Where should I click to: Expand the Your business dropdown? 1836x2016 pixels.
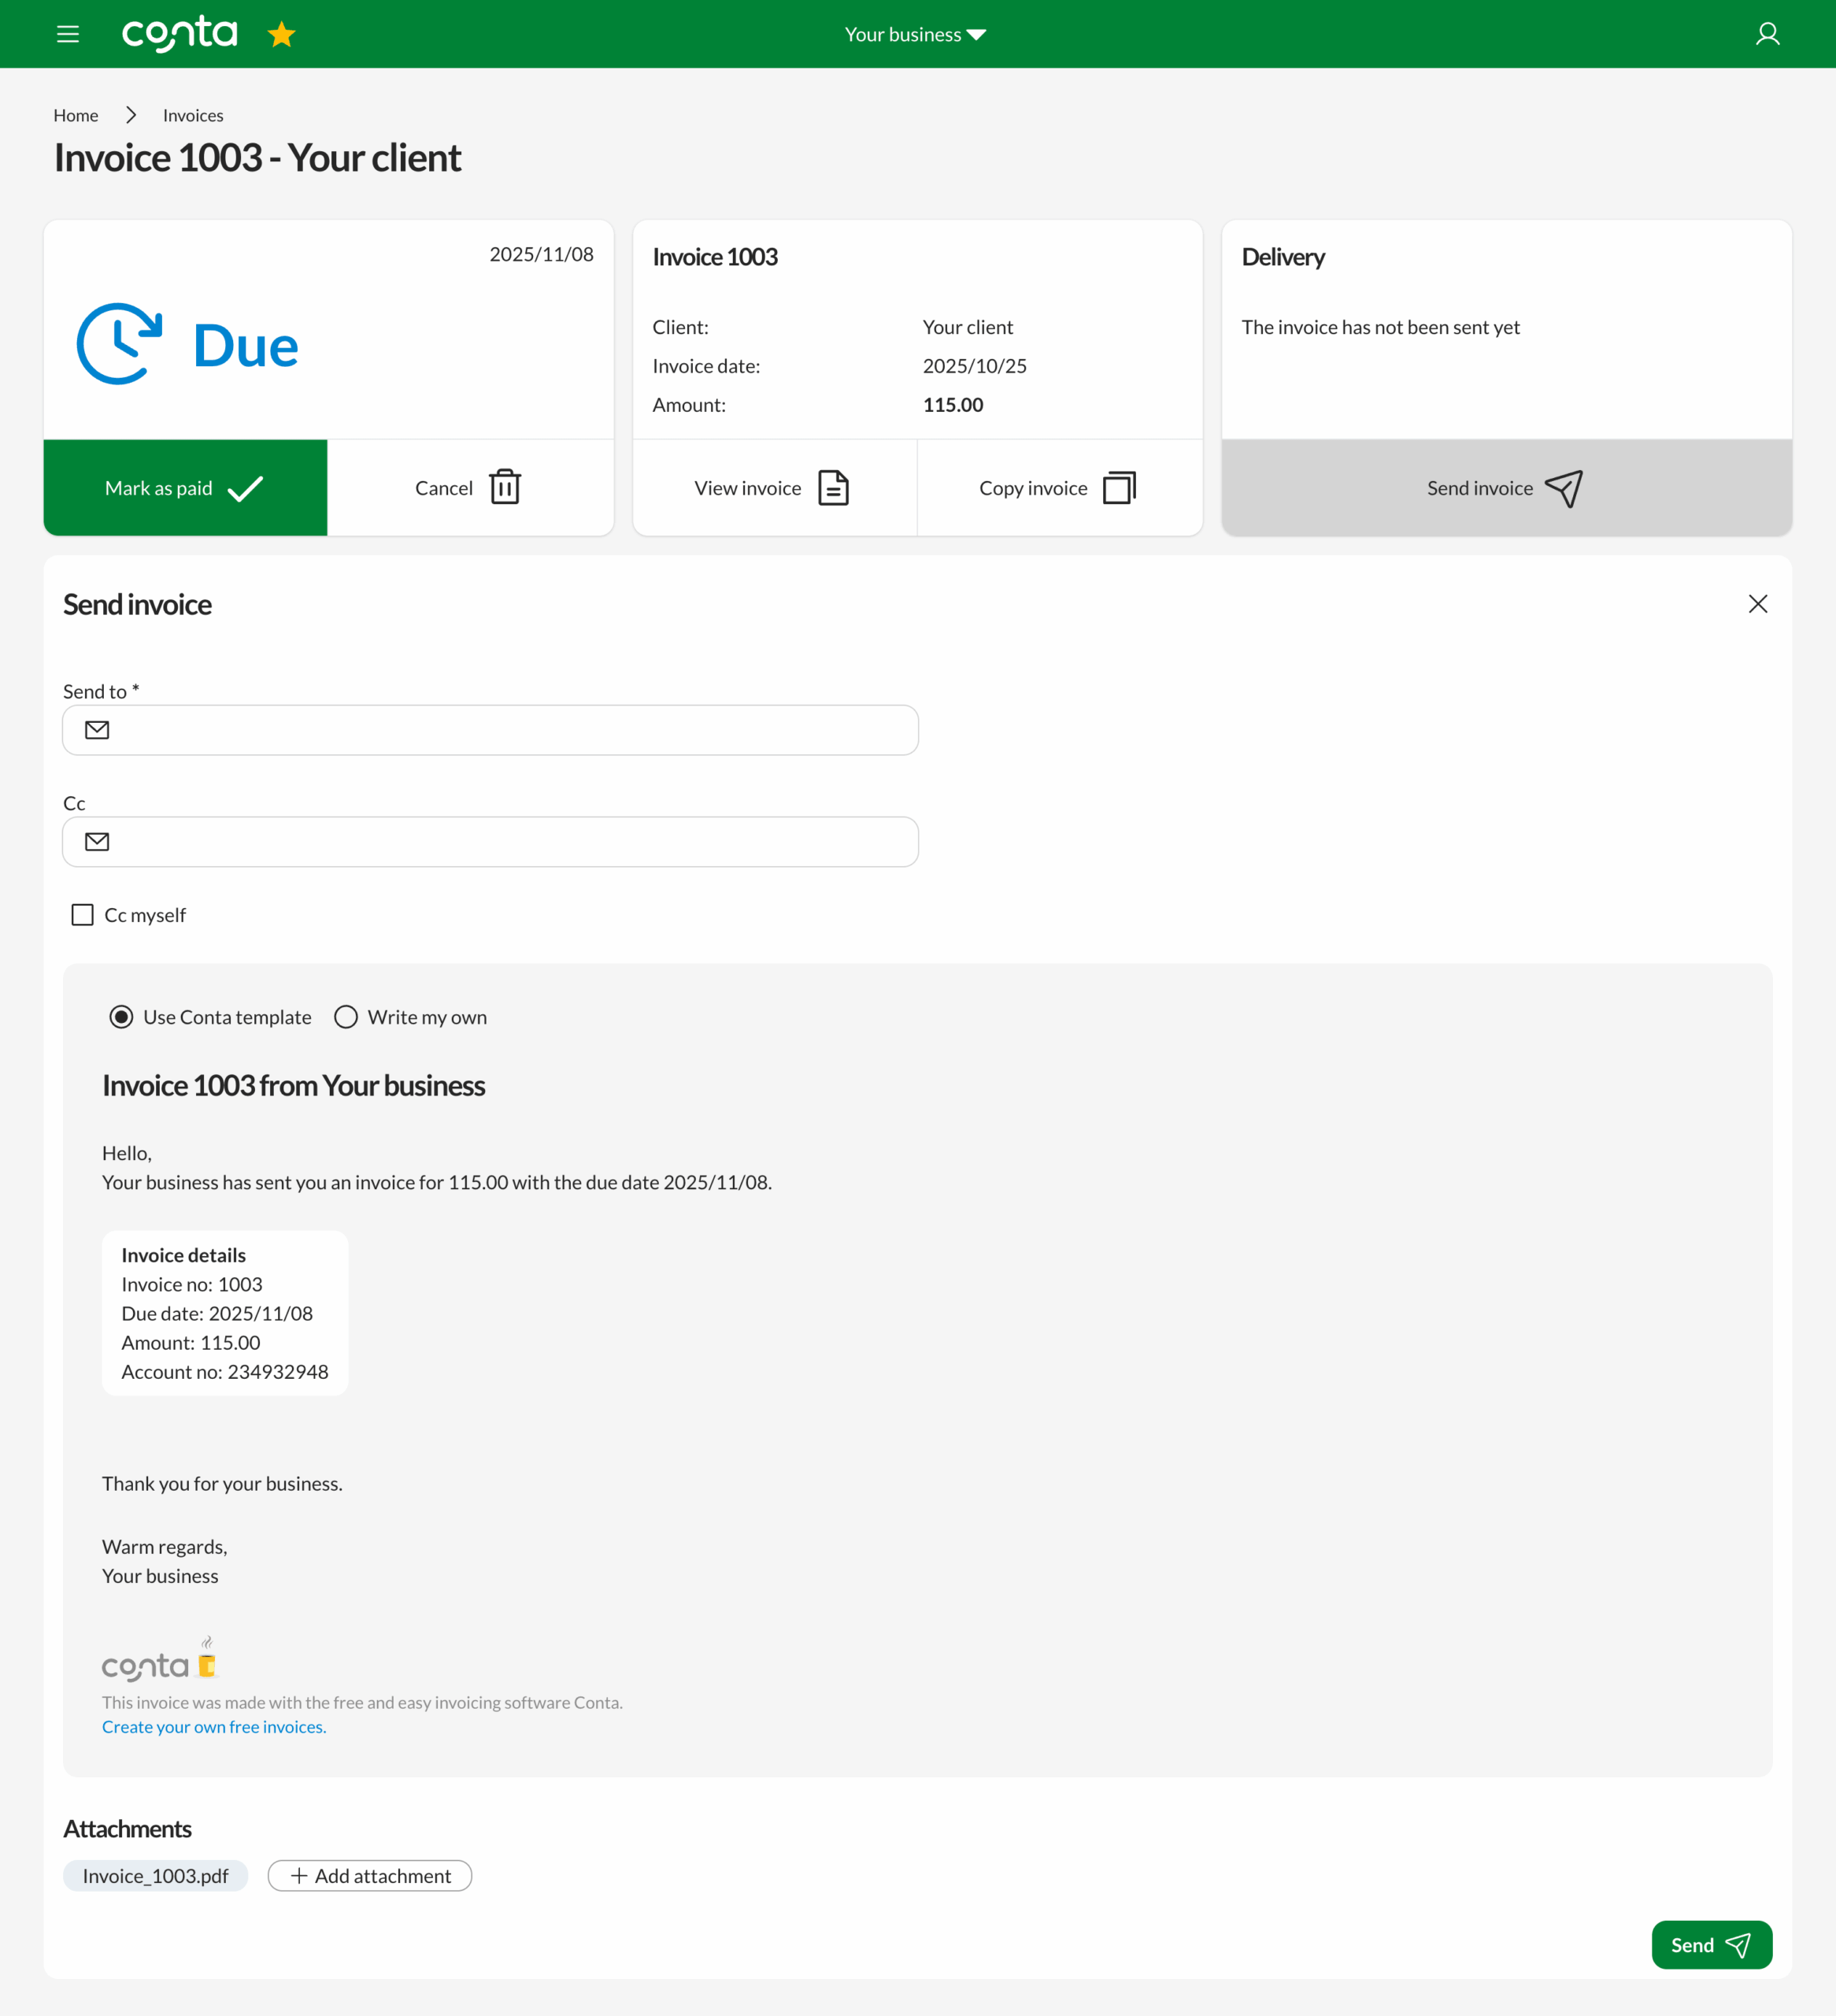coord(915,35)
